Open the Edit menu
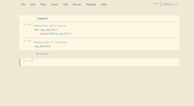Viewport: 194px width, 106px height. (33, 5)
